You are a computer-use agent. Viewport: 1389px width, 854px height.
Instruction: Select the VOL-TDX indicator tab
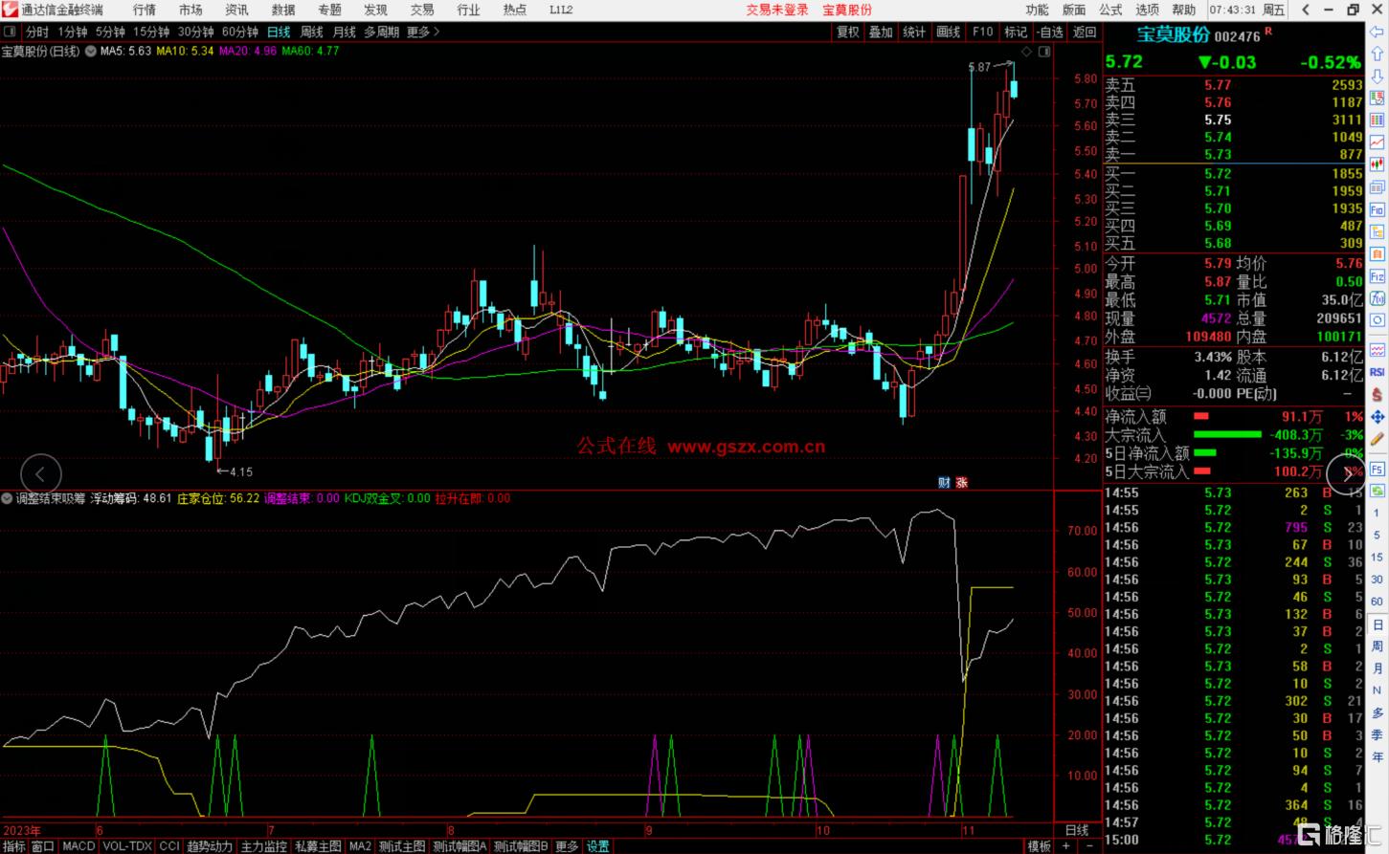[x=127, y=846]
